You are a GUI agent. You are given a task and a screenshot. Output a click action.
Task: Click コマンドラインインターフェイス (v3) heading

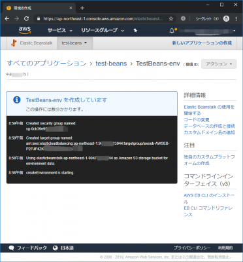pos(208,180)
